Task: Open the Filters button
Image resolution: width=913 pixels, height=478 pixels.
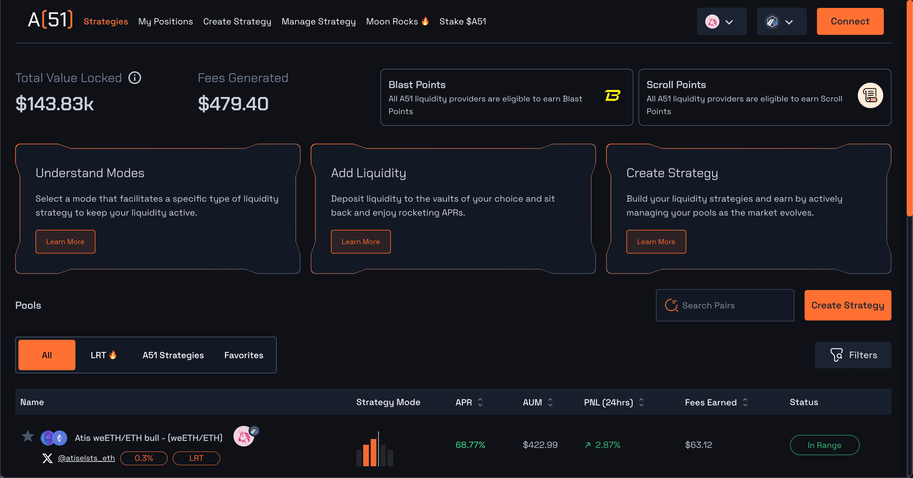Action: [853, 355]
